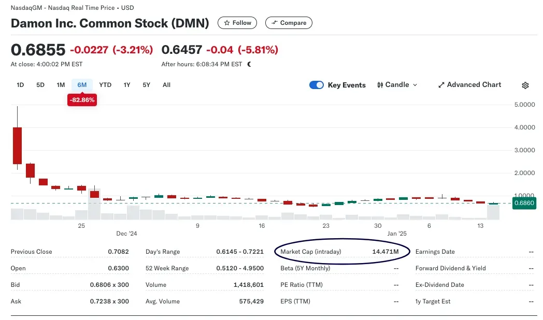
Task: Click the EPS (TTM) label
Action: [x=295, y=302]
